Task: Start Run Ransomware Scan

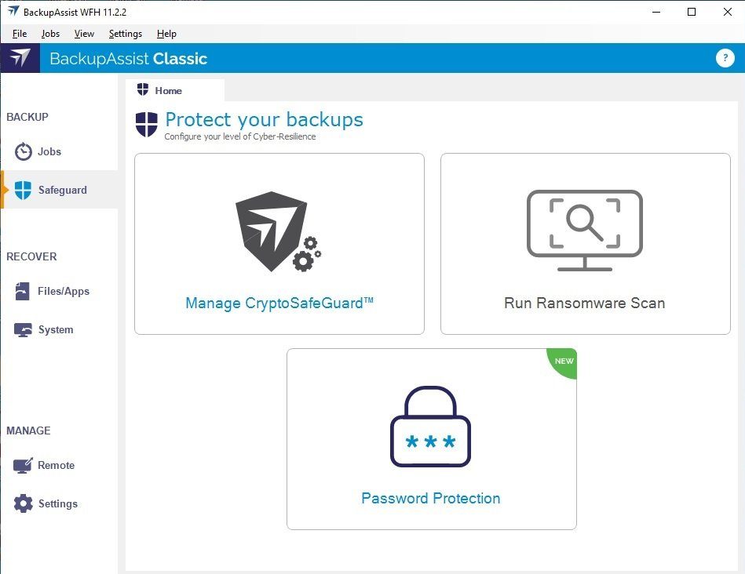Action: pos(583,303)
